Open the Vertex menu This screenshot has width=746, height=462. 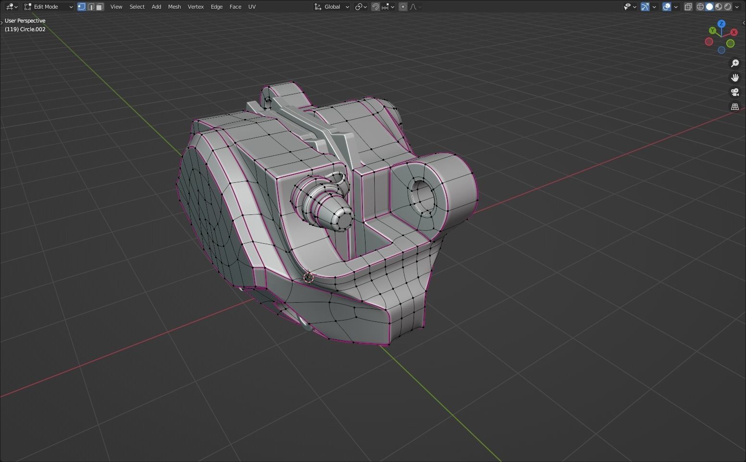point(196,7)
